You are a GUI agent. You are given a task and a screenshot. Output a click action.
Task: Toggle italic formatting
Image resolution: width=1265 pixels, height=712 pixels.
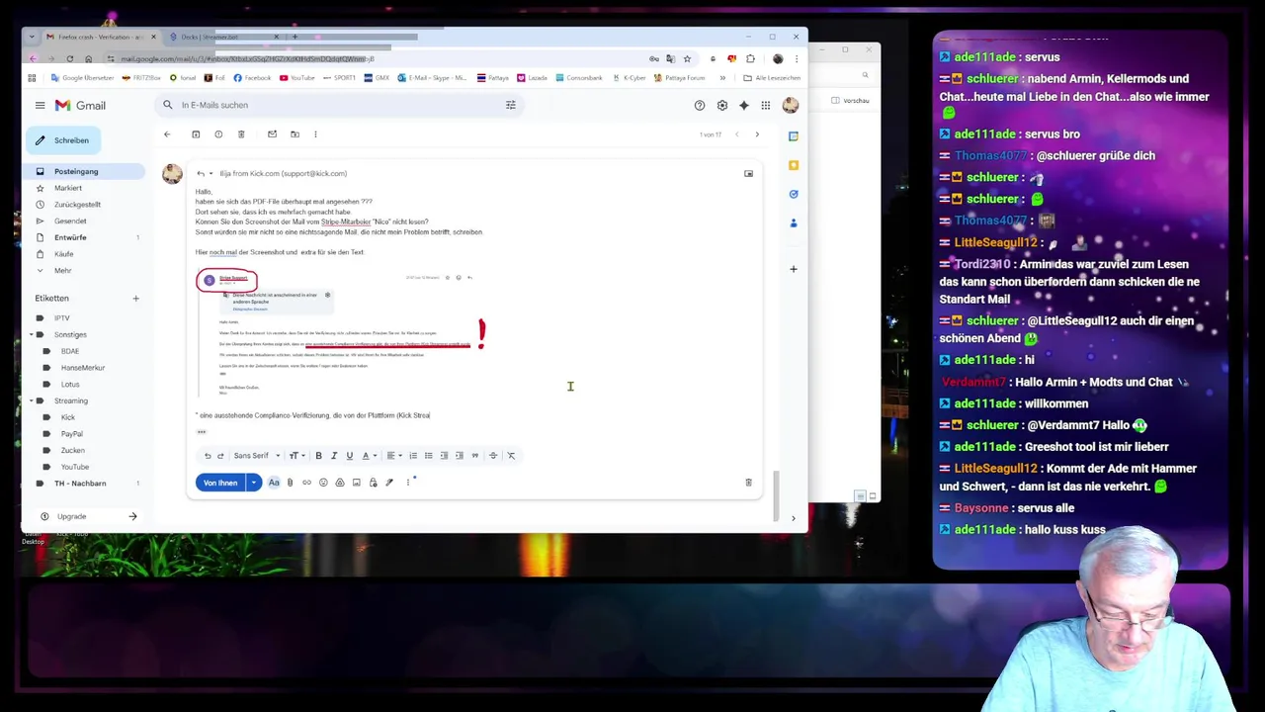[x=334, y=456]
